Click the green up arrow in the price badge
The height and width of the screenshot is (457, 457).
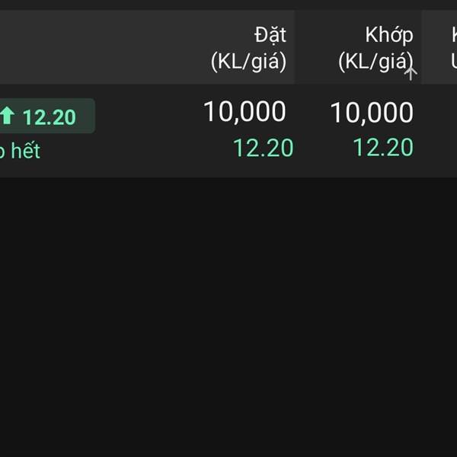pyautogui.click(x=7, y=116)
